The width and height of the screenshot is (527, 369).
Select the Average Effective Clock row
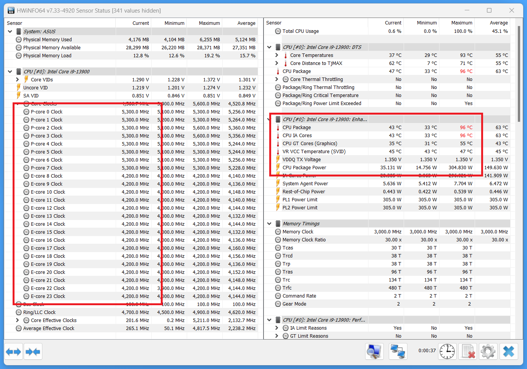[x=131, y=329]
